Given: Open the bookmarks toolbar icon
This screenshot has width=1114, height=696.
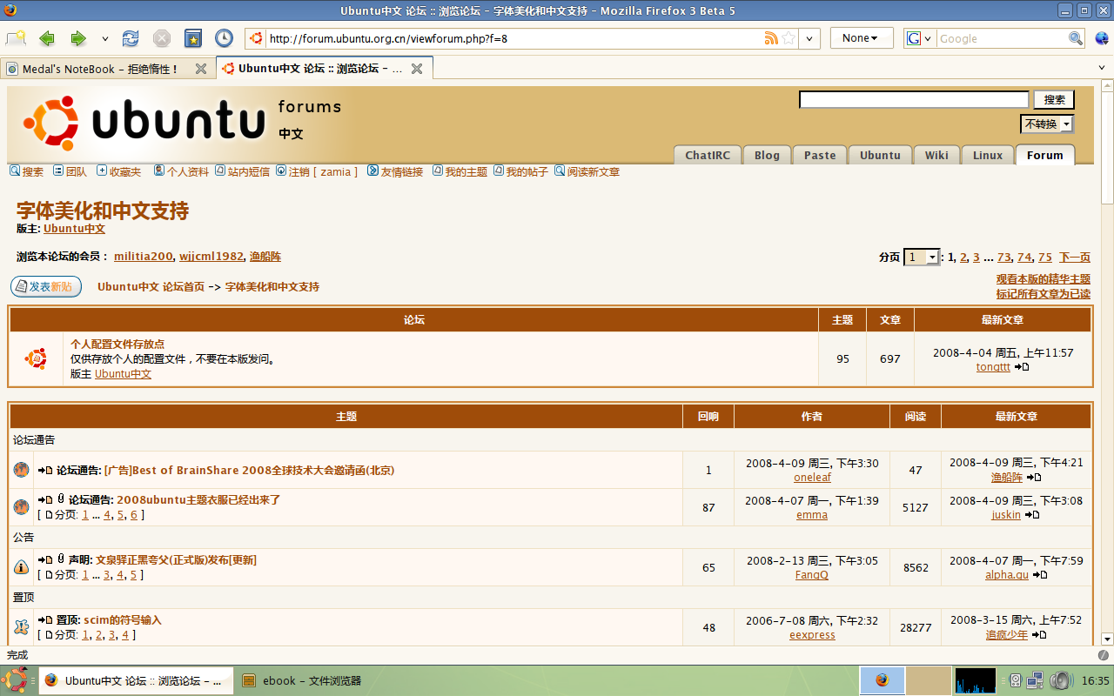Looking at the screenshot, I should 193,38.
